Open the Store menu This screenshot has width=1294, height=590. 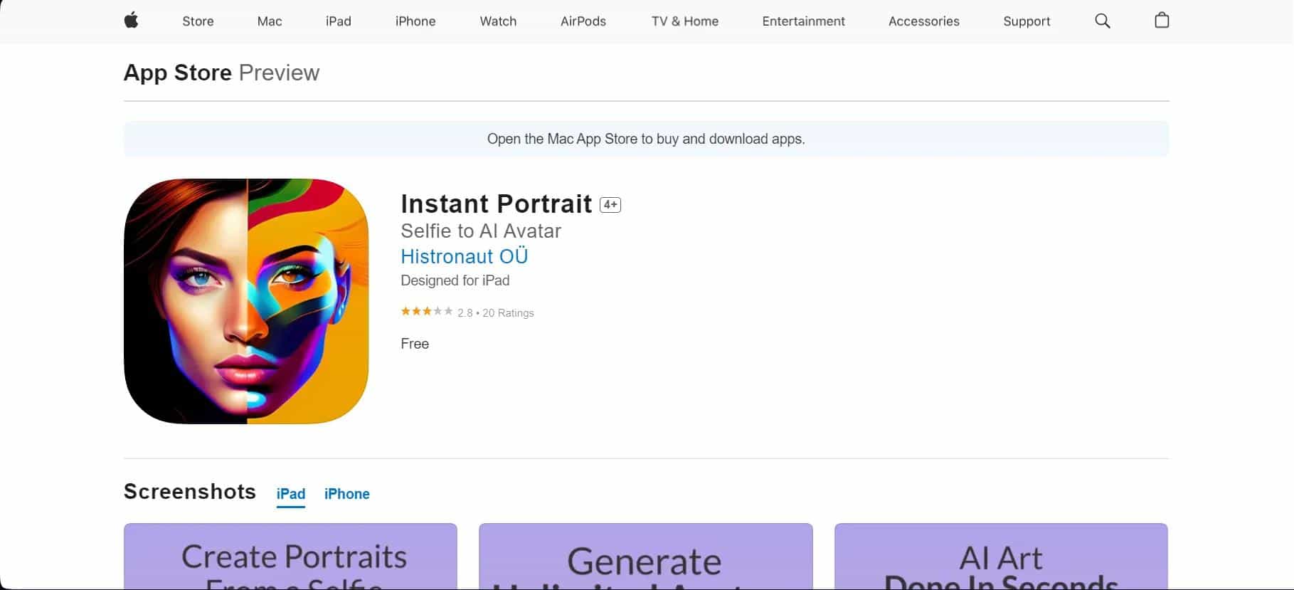coord(198,21)
